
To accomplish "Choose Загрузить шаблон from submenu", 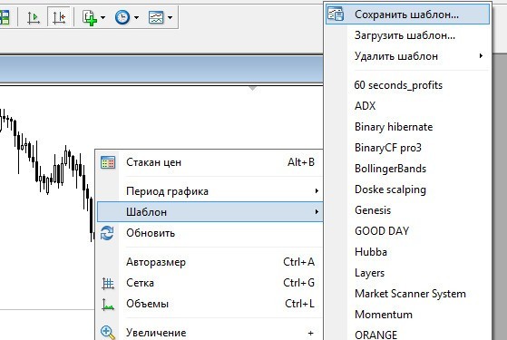I will pos(407,35).
